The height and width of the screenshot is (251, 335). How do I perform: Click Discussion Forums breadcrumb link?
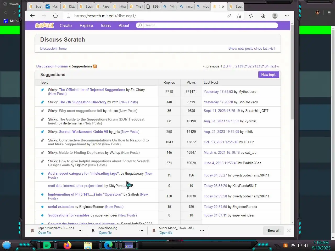52,66
